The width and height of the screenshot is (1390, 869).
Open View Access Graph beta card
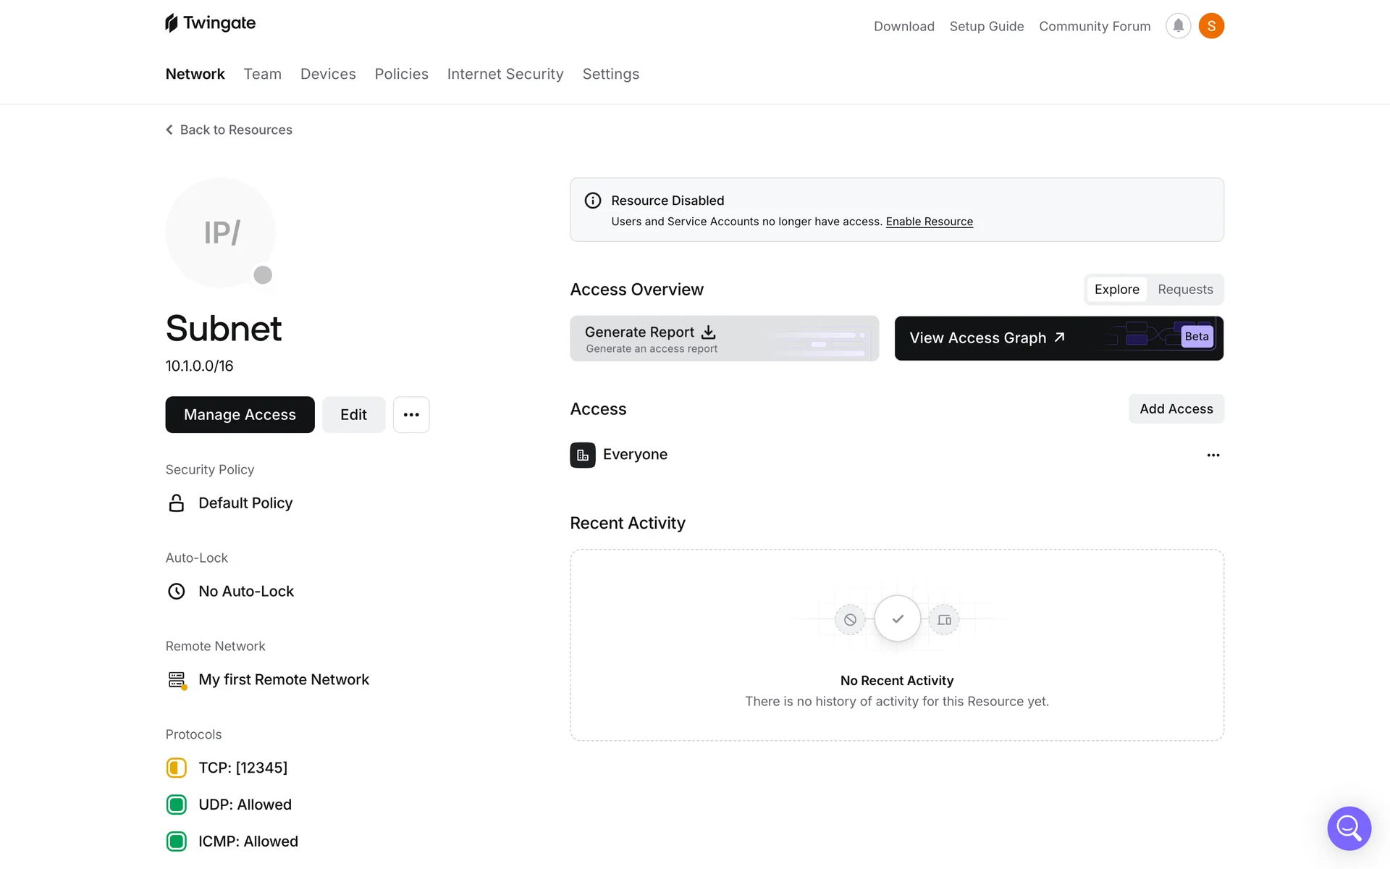click(x=1058, y=338)
